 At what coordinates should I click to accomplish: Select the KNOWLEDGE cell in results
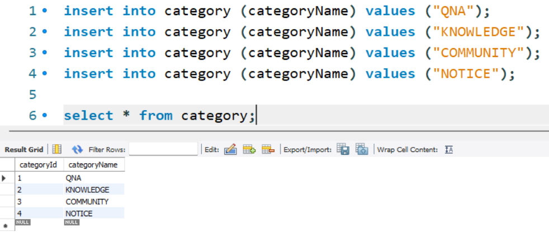pos(94,189)
